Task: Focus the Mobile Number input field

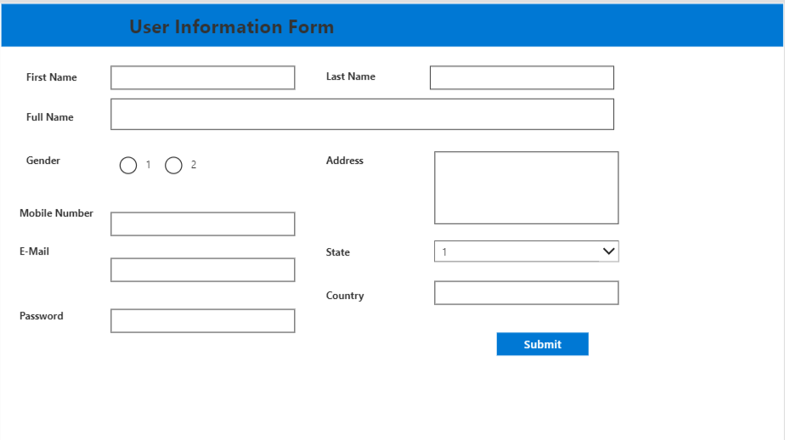Action: point(202,224)
